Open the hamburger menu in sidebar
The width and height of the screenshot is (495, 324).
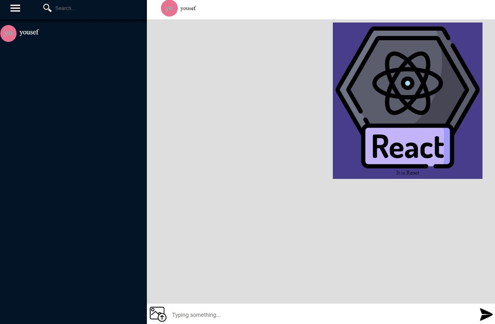click(15, 8)
